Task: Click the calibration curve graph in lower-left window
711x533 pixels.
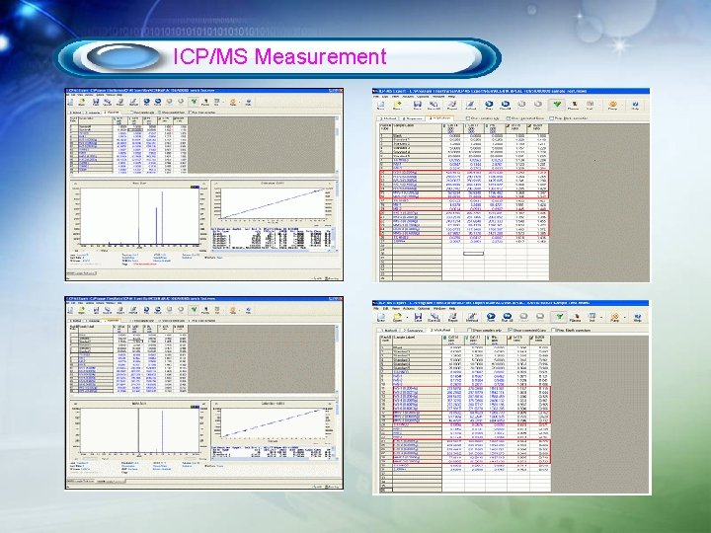Action: coord(273,422)
